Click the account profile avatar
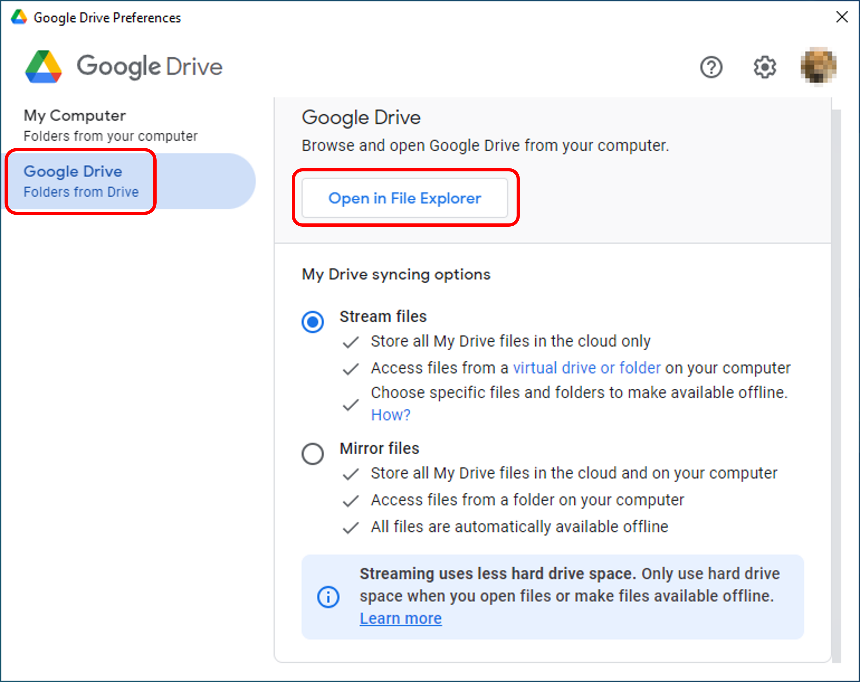Image resolution: width=860 pixels, height=682 pixels. tap(818, 66)
